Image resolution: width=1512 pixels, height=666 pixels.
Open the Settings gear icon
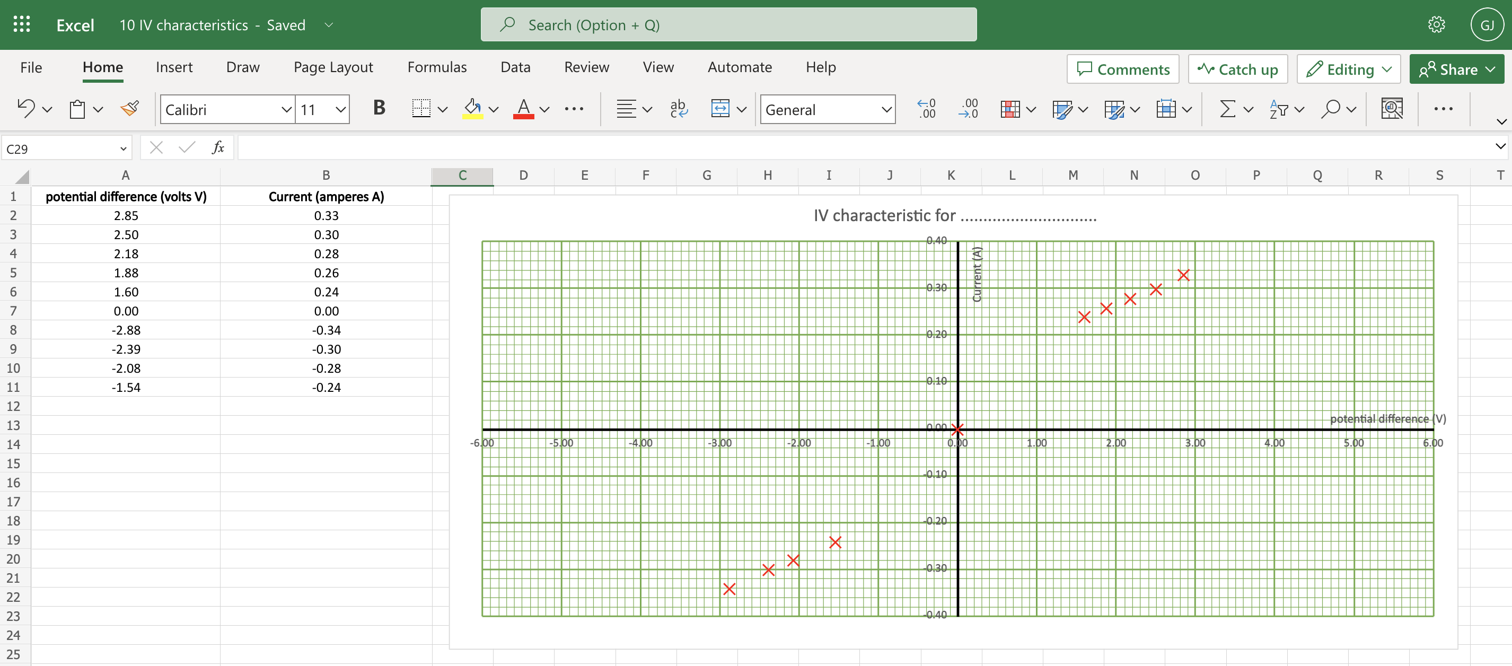pos(1436,25)
